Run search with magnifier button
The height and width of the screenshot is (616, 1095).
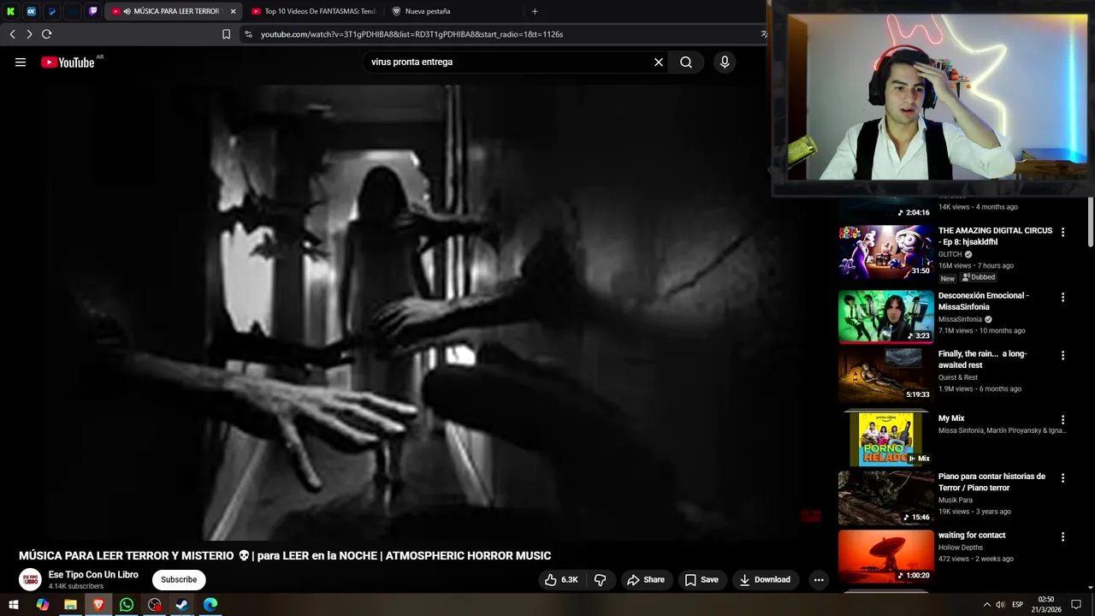[686, 62]
